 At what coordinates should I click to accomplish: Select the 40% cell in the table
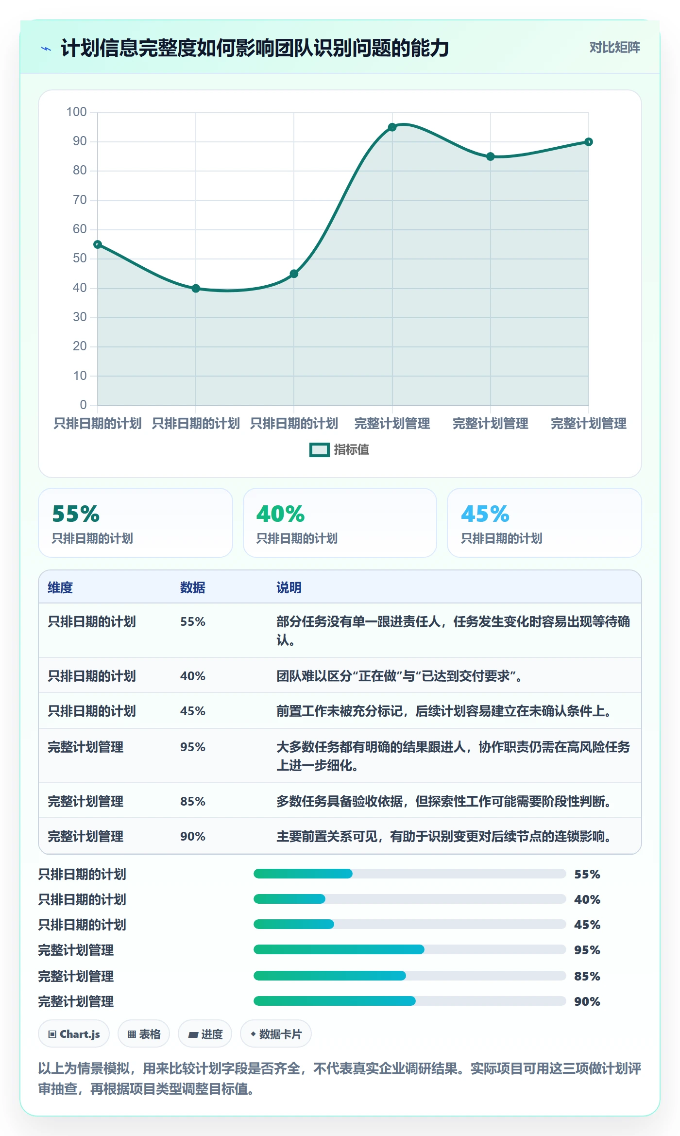tap(193, 676)
